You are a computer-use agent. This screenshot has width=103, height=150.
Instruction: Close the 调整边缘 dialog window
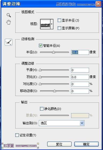(x=98, y=4)
